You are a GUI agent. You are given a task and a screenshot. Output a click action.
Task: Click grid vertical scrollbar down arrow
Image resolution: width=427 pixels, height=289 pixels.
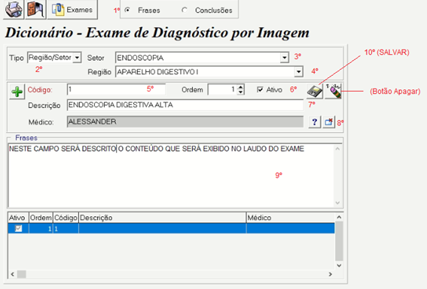[x=339, y=266]
